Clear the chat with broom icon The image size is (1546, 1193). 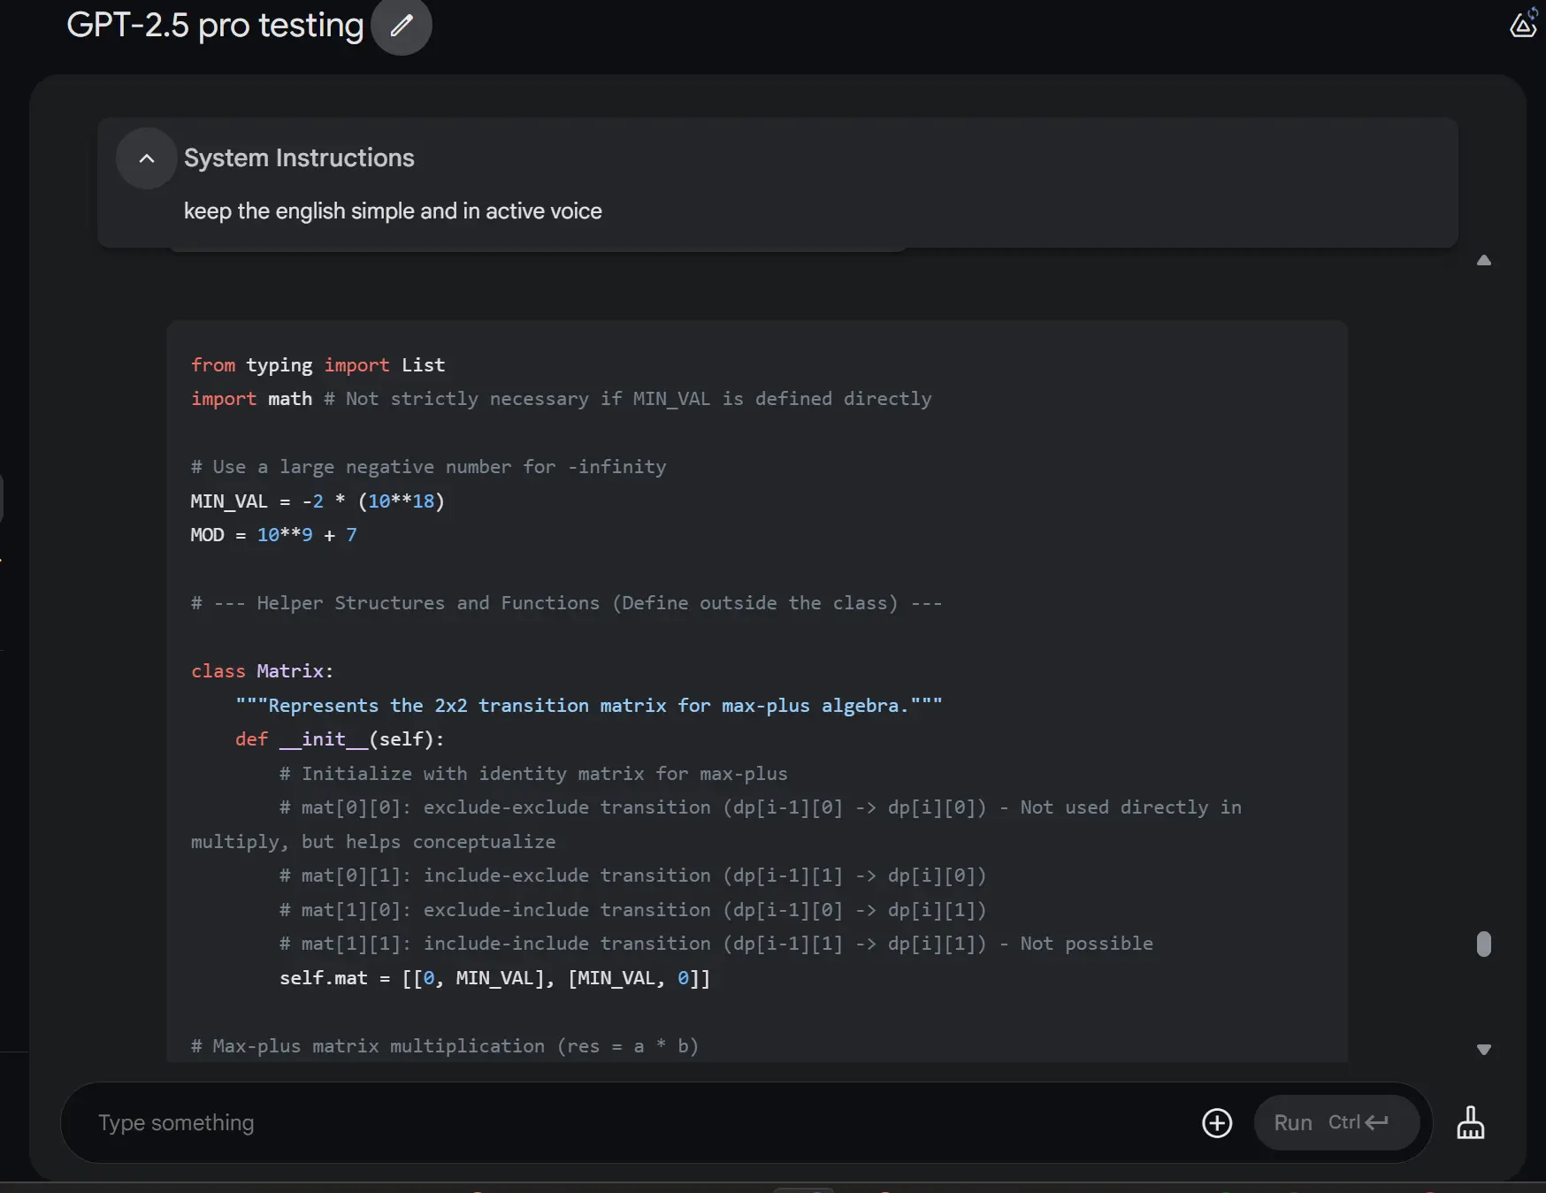pos(1471,1123)
